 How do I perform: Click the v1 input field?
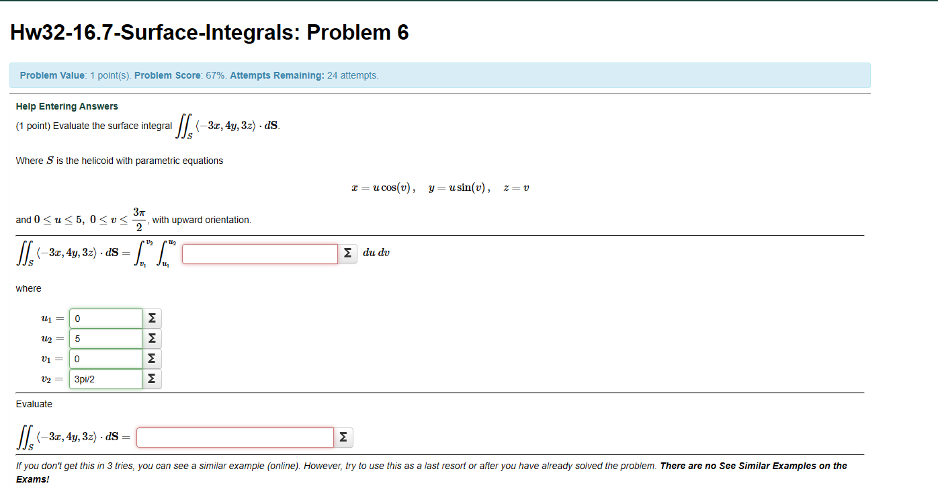pyautogui.click(x=105, y=358)
